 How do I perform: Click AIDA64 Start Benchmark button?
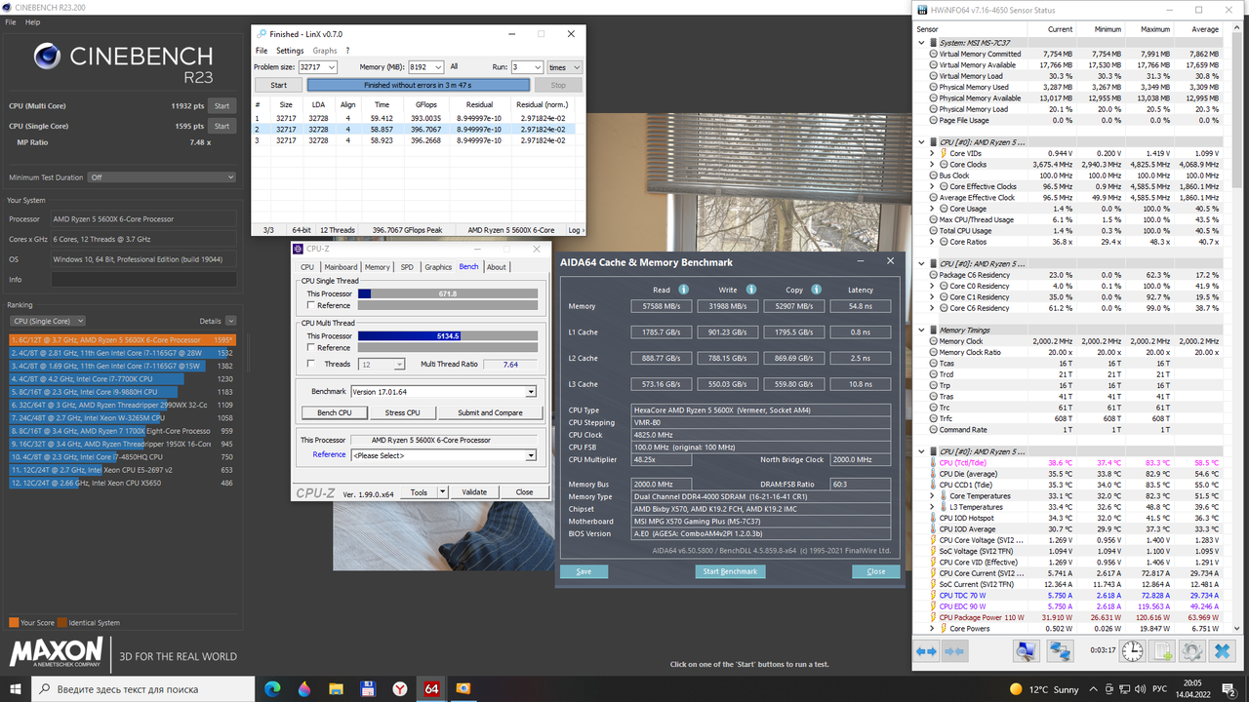730,571
